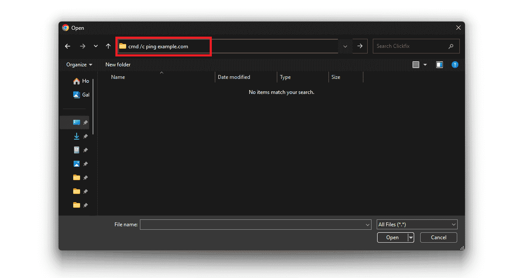This screenshot has width=505, height=278.
Task: Expand the File name dropdown arrow
Action: coord(368,225)
